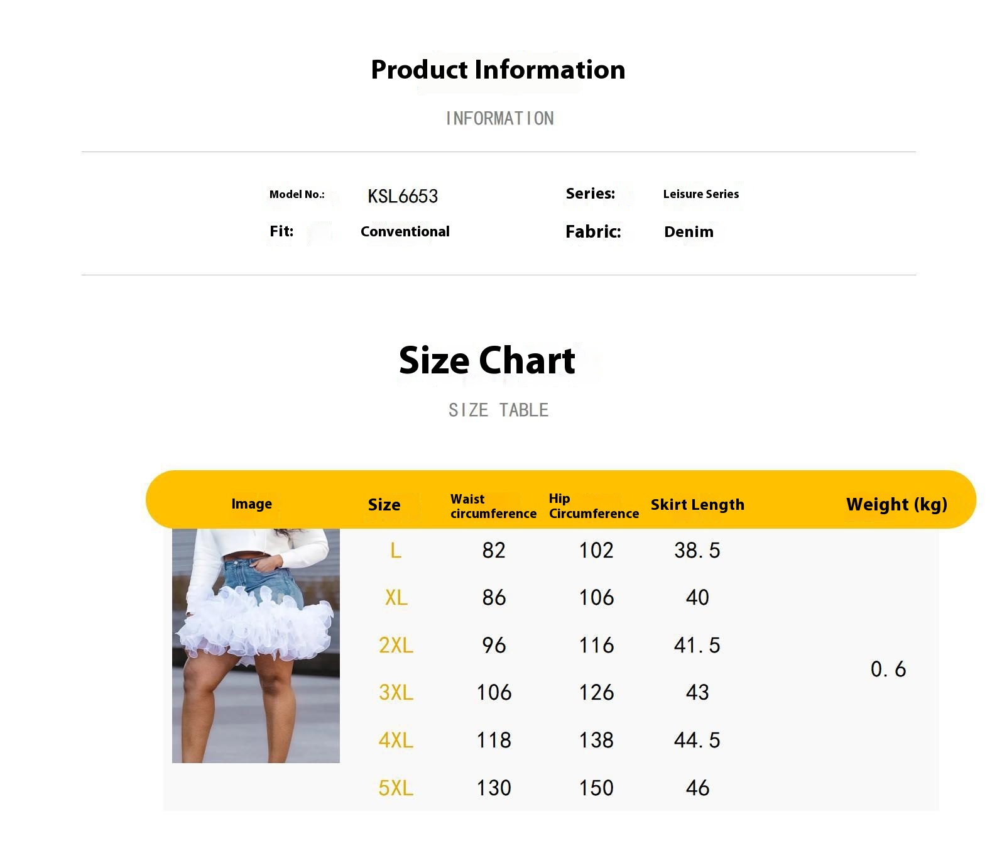997x865 pixels.
Task: Select size XL row label
Action: tap(396, 598)
